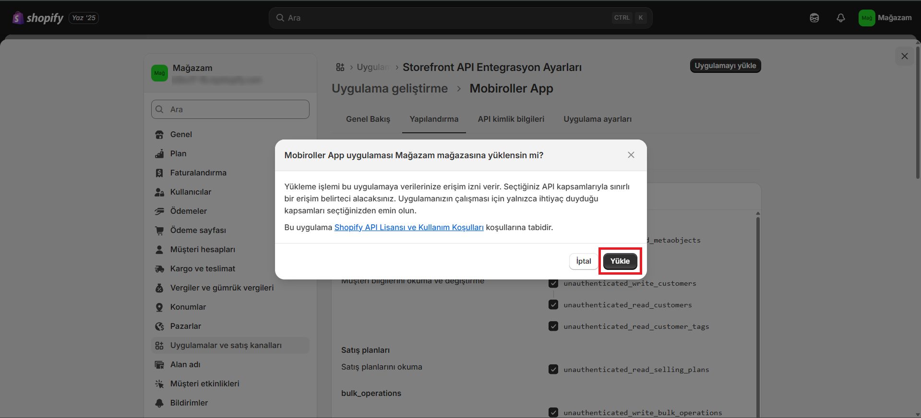The width and height of the screenshot is (921, 418).
Task: Click the Vergiler ve gümrük vergileri icon
Action: click(x=159, y=288)
